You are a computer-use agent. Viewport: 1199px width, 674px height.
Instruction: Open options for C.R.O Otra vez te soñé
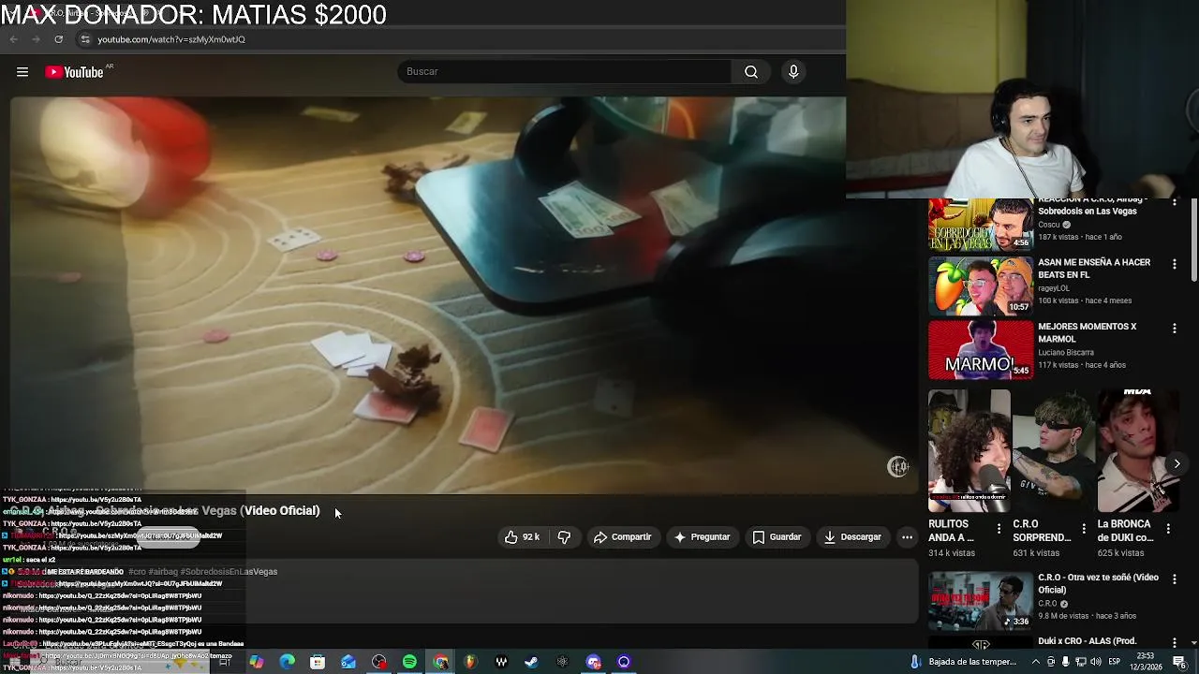click(1174, 579)
